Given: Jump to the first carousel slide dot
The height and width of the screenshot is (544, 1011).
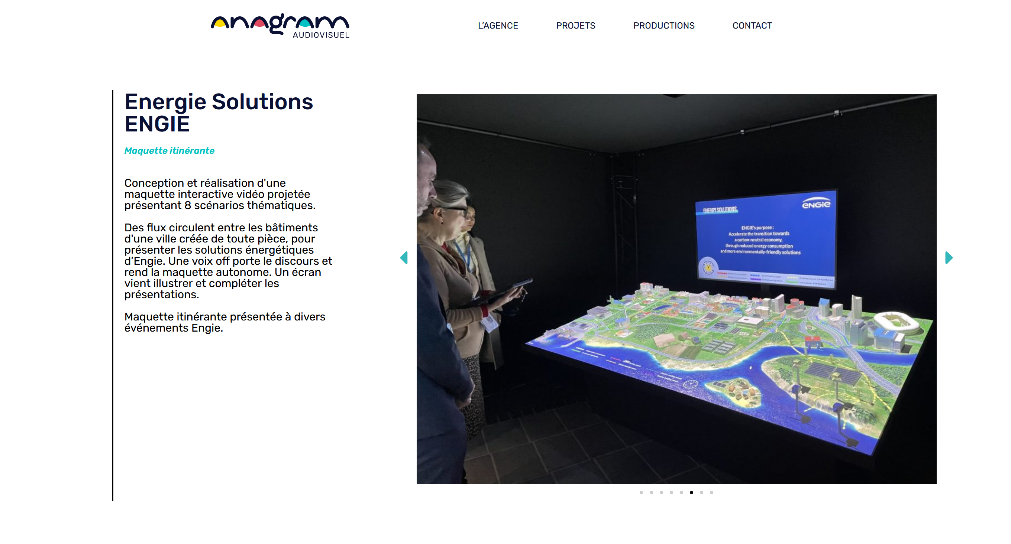Looking at the screenshot, I should [x=641, y=493].
